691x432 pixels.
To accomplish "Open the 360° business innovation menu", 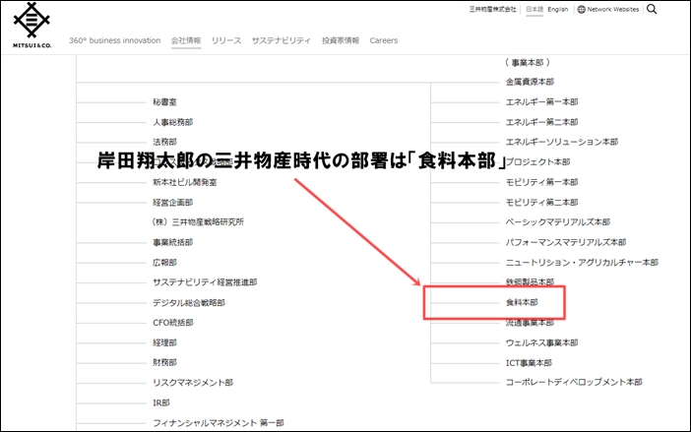I will [114, 40].
